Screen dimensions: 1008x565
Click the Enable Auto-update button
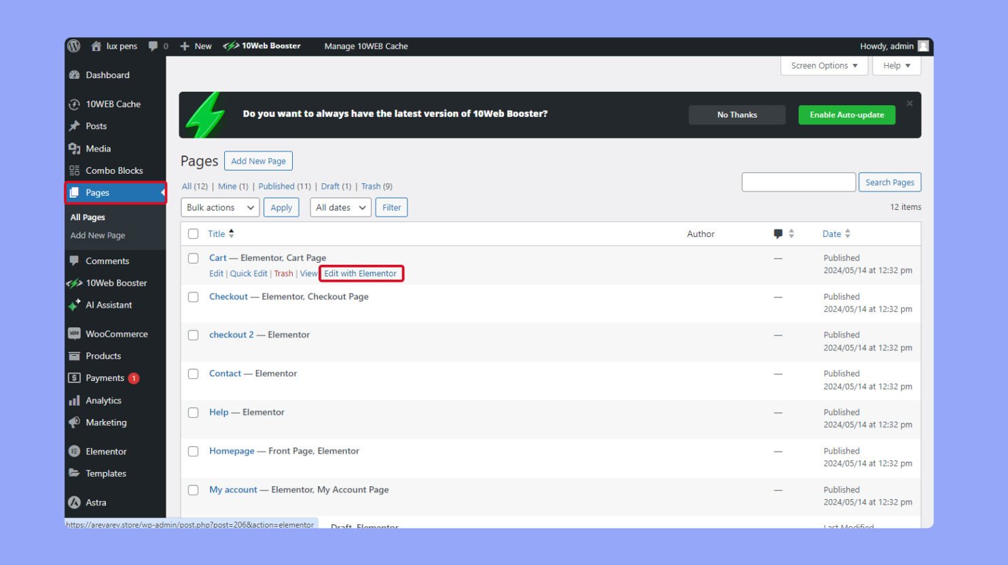(846, 114)
